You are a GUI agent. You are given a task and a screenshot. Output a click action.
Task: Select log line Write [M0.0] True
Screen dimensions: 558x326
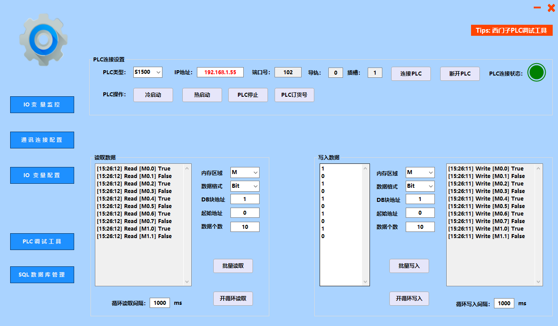tap(486, 169)
